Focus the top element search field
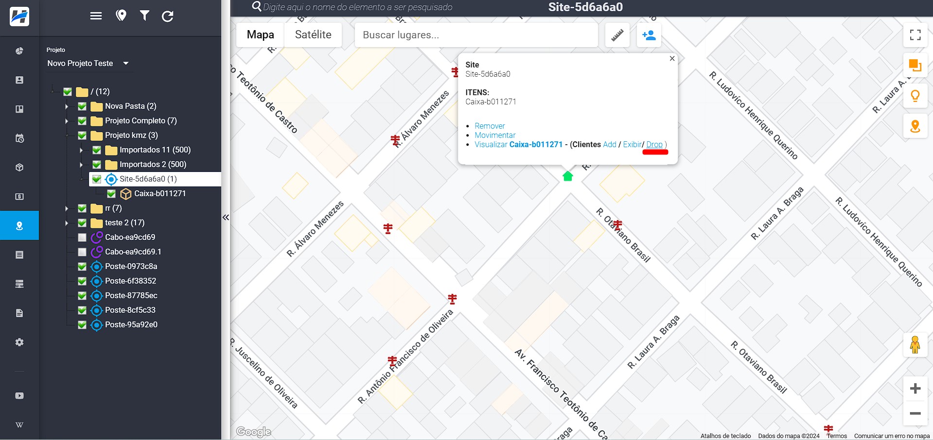The height and width of the screenshot is (440, 933). point(357,7)
